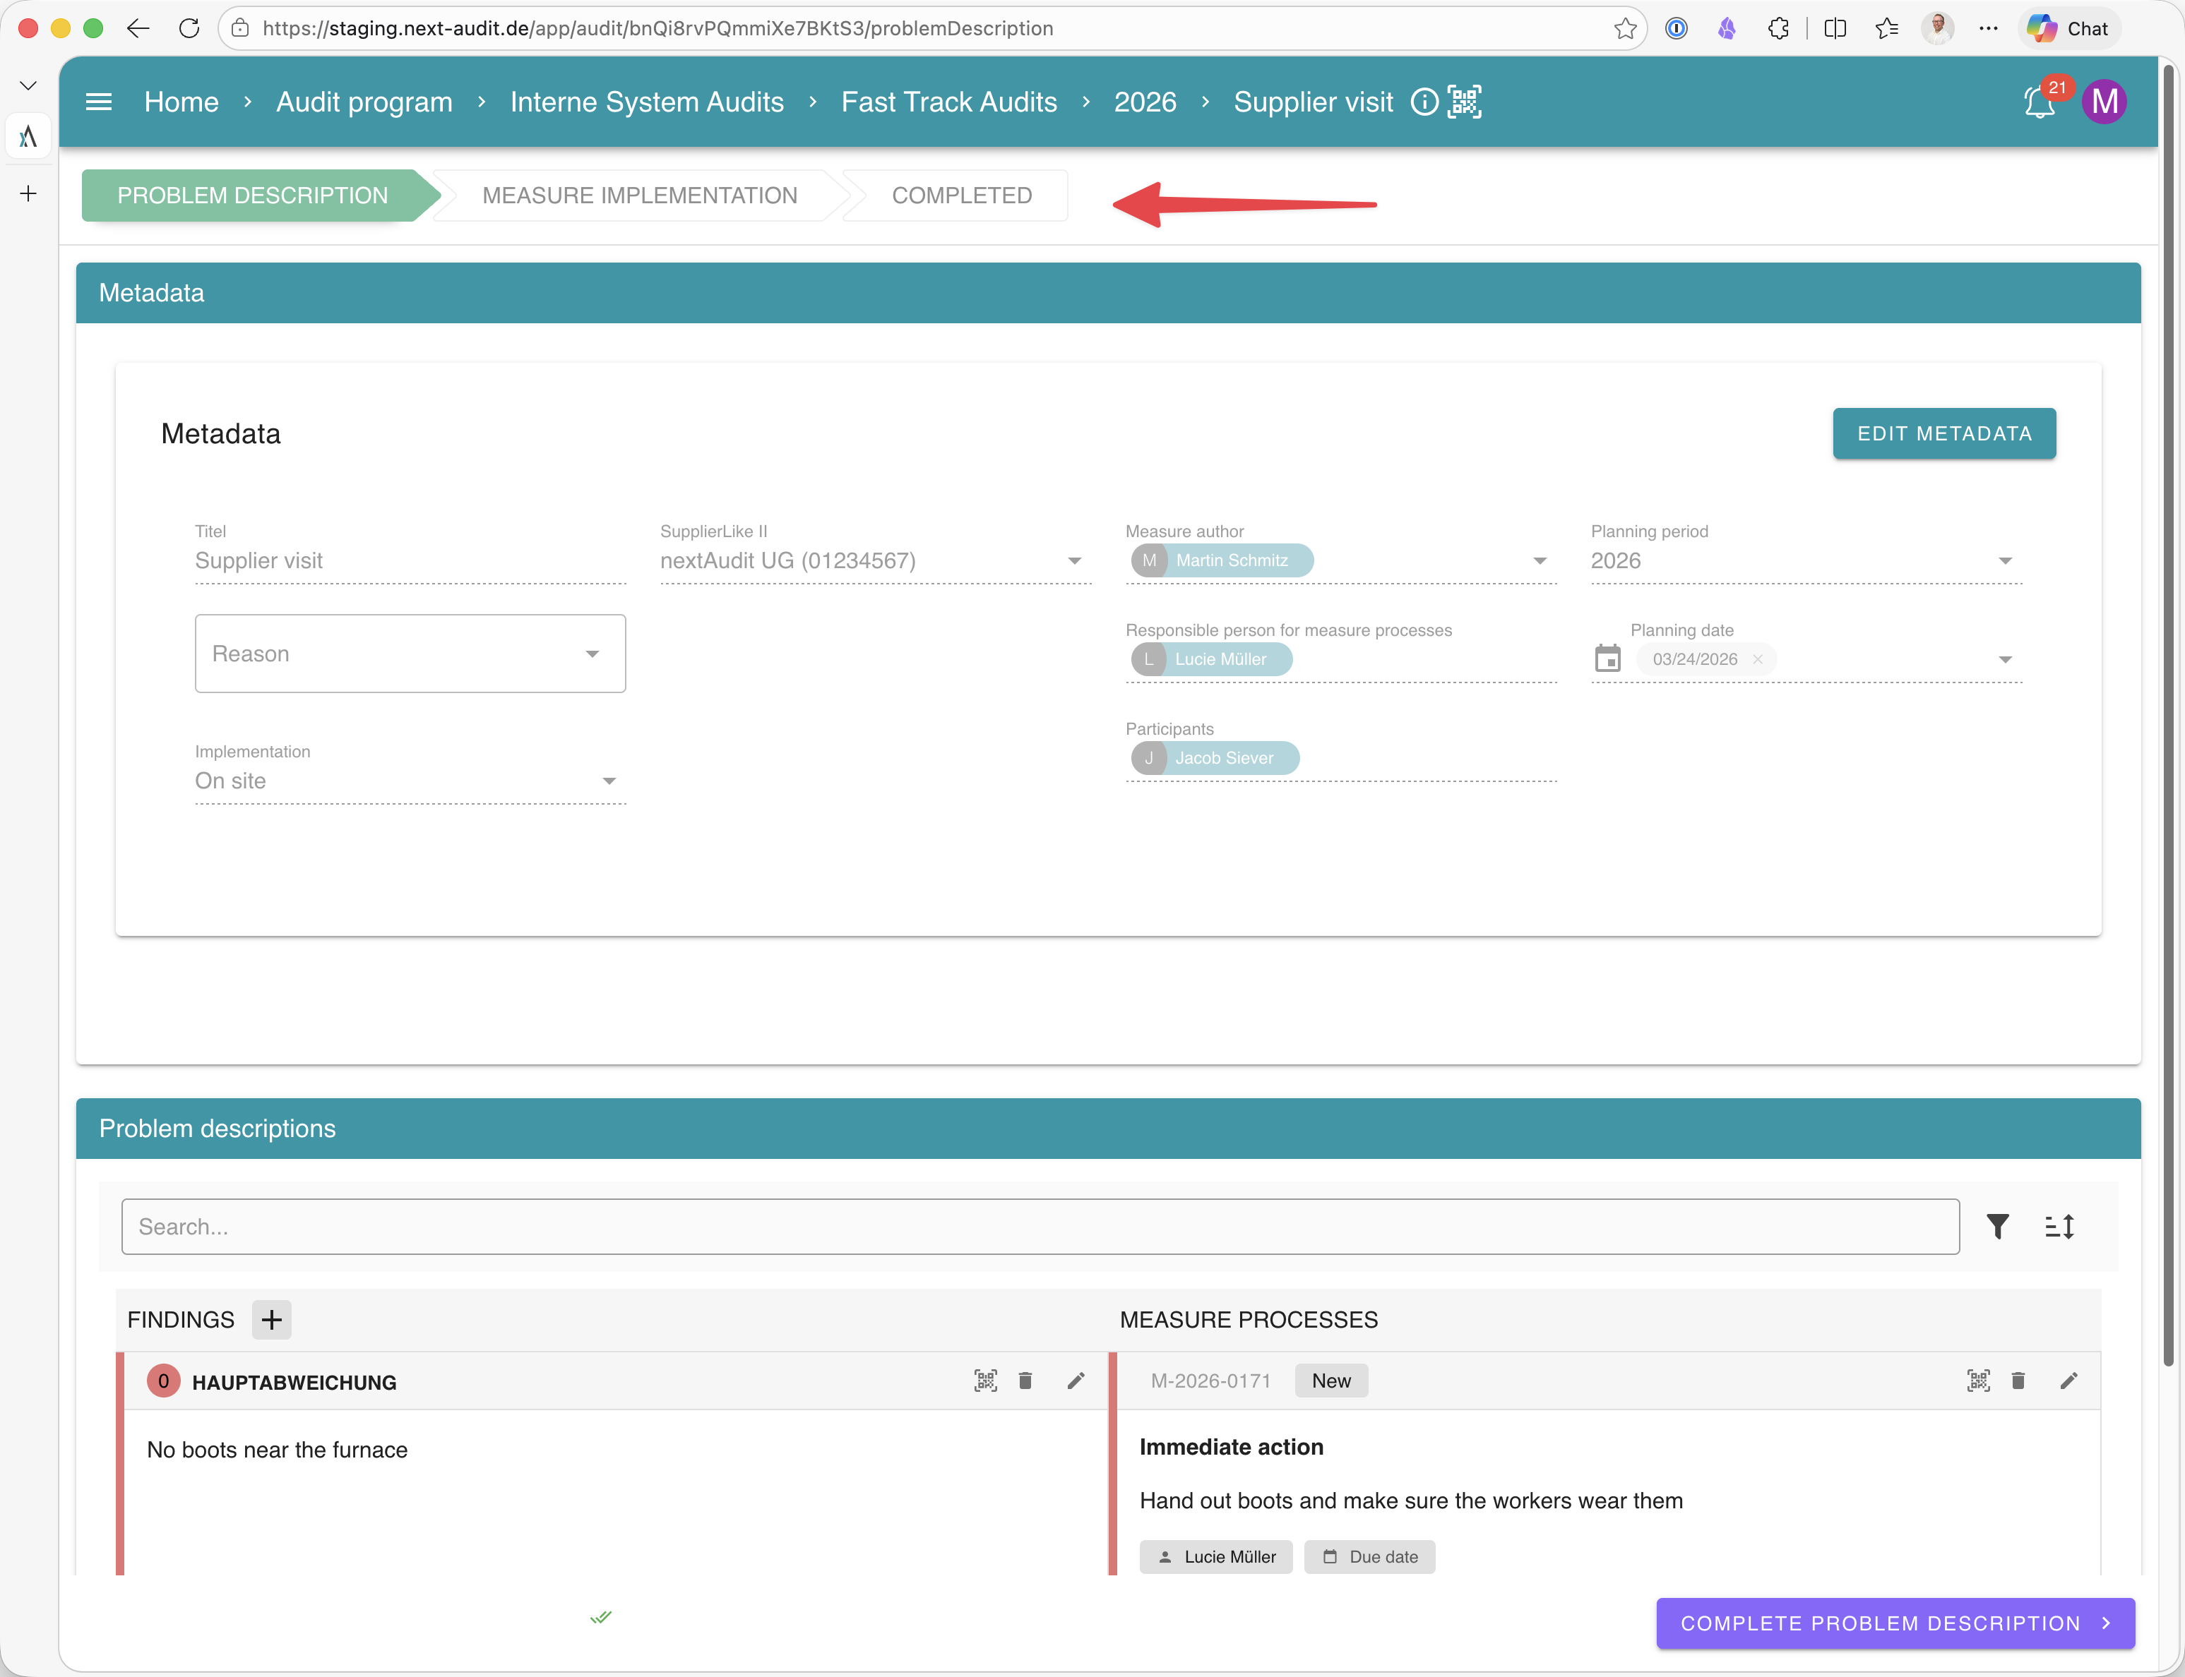Add a new finding with plus icon
Viewport: 2185px width, 1677px height.
[270, 1320]
